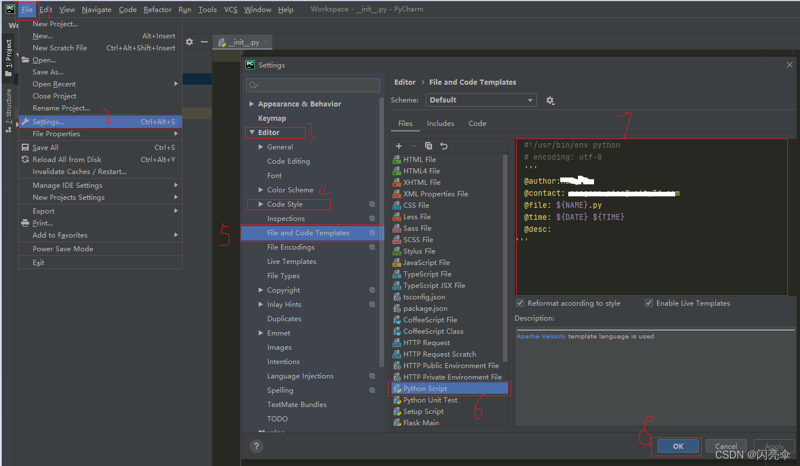Add a new template with plus icon

tap(399, 146)
